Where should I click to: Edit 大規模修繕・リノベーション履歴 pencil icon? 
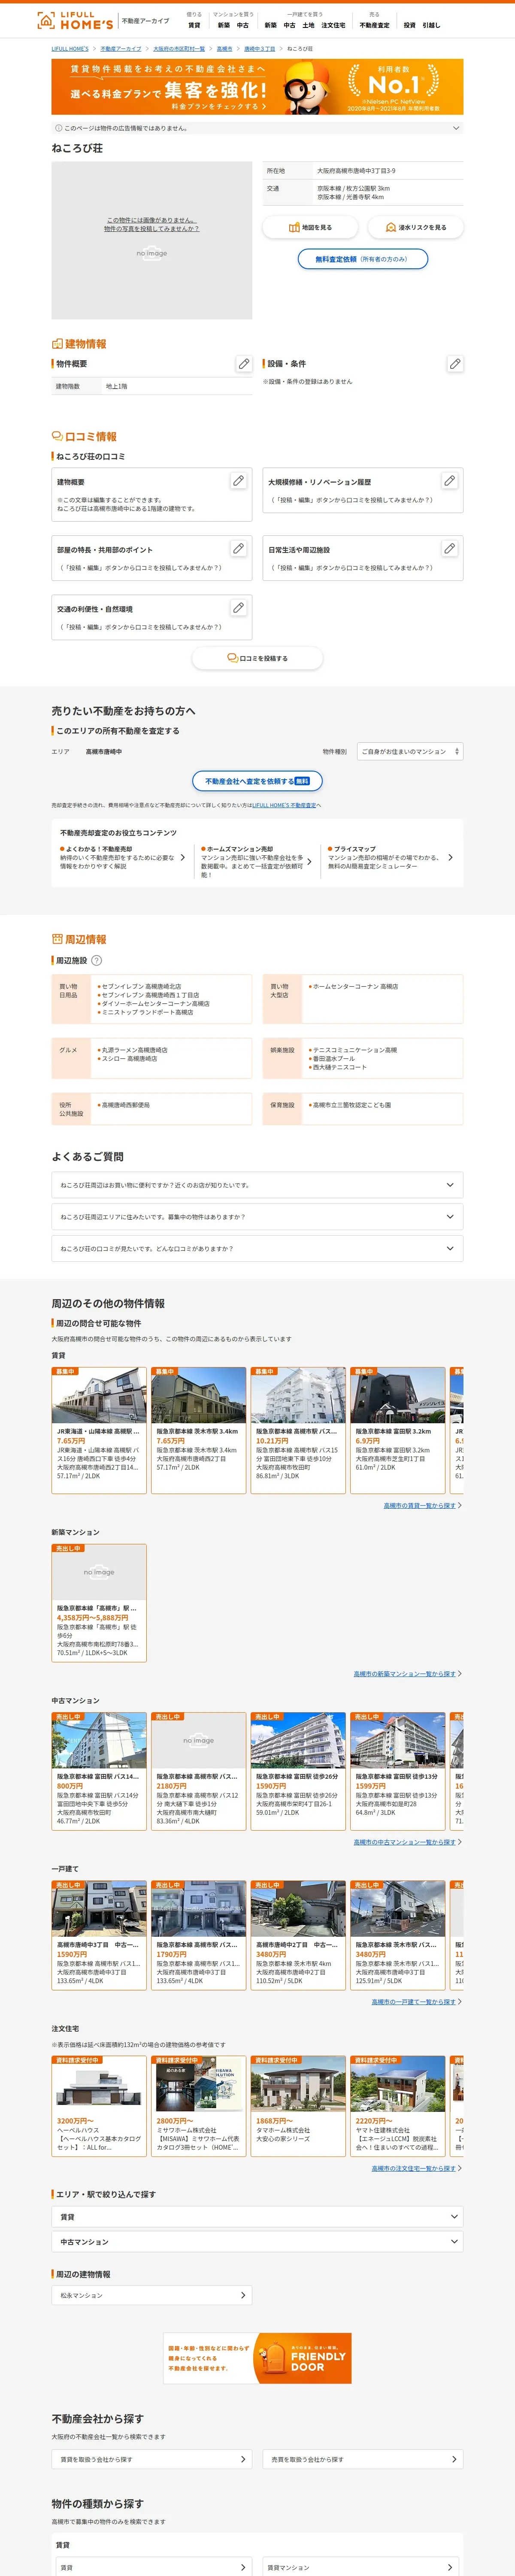tap(449, 481)
